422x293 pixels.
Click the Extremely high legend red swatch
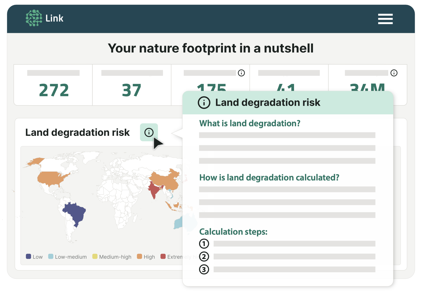click(163, 256)
